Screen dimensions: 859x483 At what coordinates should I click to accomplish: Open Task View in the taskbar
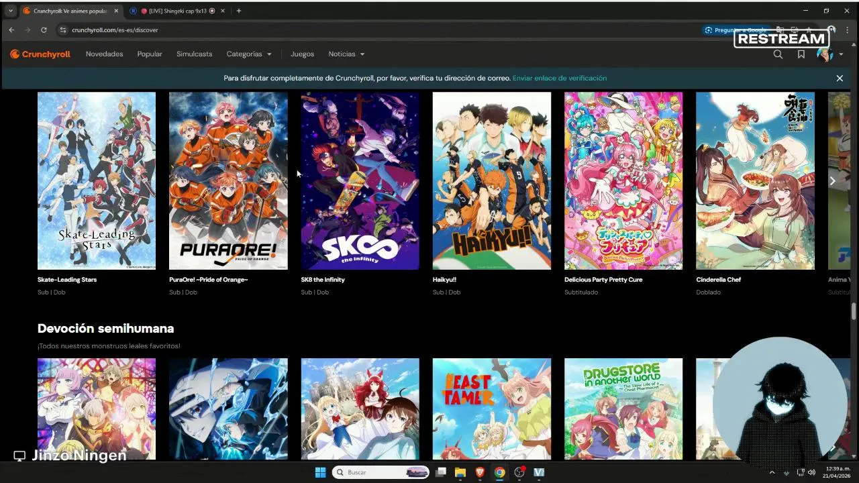pos(441,472)
